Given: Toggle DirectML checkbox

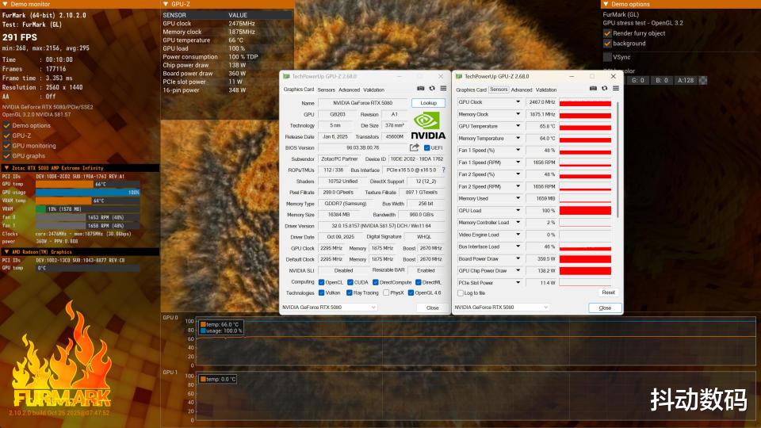Looking at the screenshot, I should pyautogui.click(x=418, y=282).
